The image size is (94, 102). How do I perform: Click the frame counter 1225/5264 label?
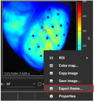17,74
